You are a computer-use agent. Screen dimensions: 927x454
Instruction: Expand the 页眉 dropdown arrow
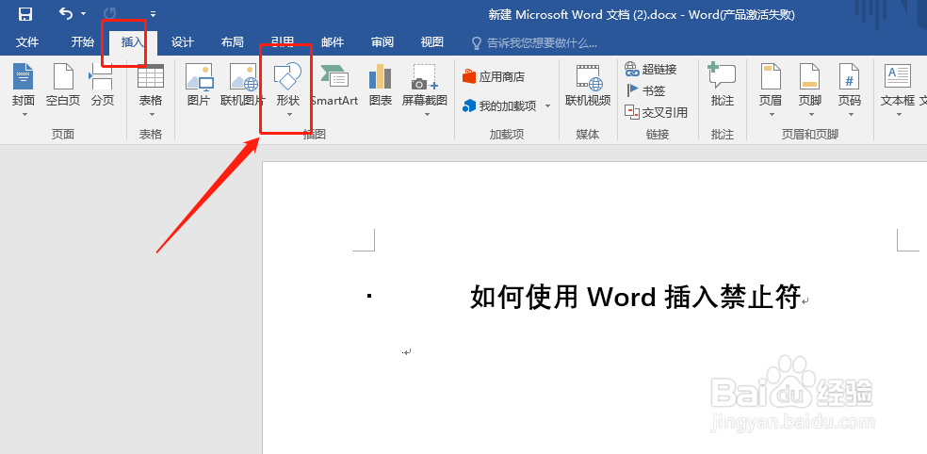point(772,114)
